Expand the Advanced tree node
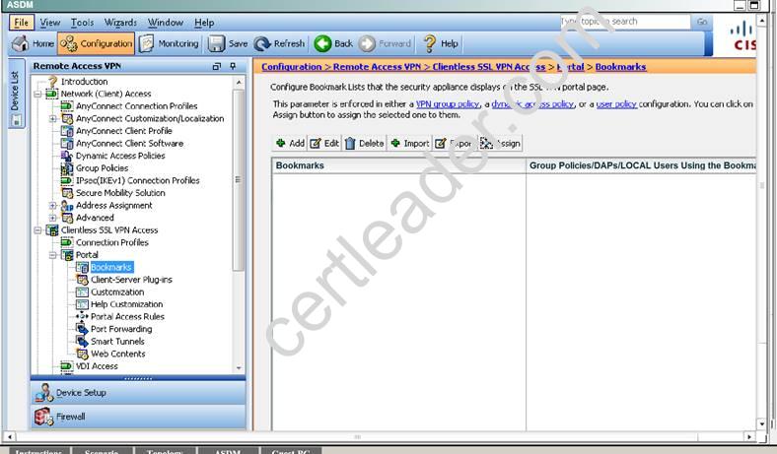The width and height of the screenshot is (777, 454). pos(52,218)
